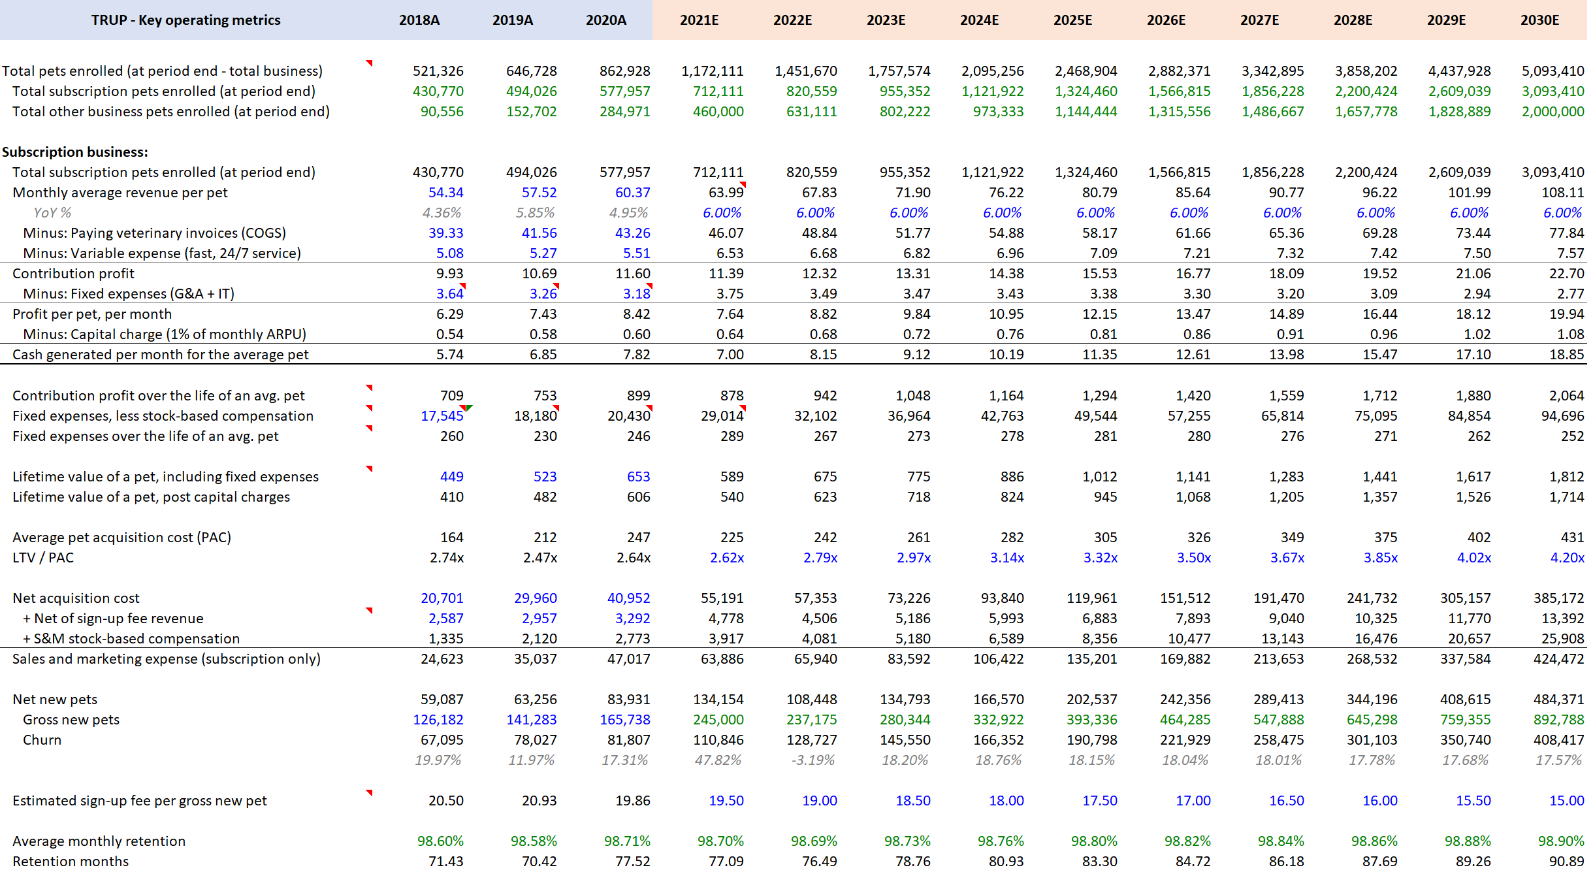Click comment marker on Net of sign-up fee row
Viewport: 1593px width, 874px height.
[x=369, y=611]
